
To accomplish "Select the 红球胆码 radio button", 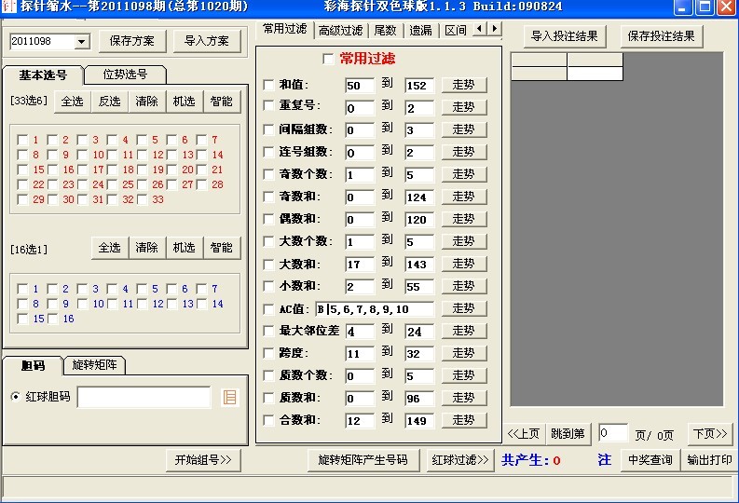I will click(x=16, y=397).
